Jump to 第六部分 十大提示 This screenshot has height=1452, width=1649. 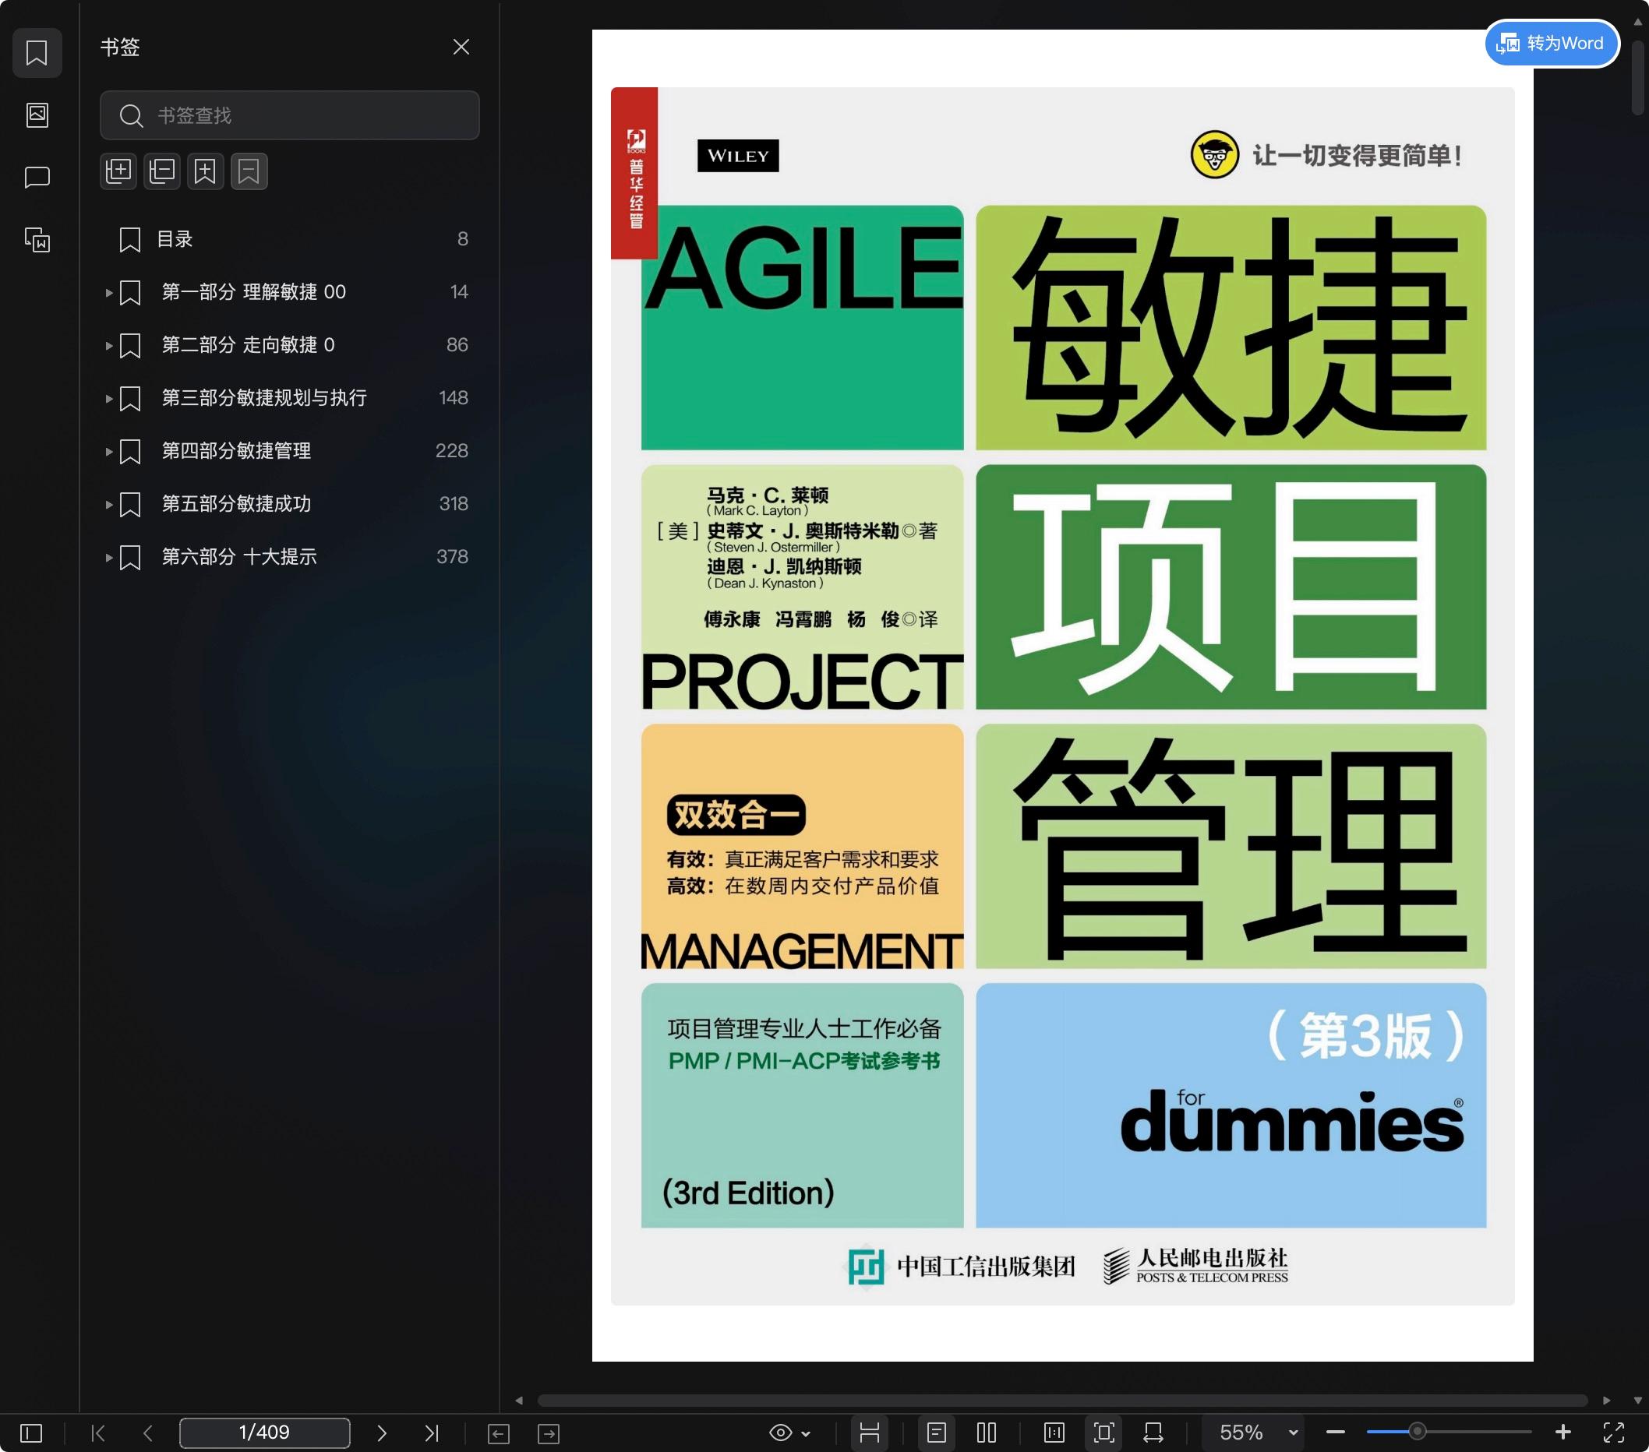[x=238, y=556]
